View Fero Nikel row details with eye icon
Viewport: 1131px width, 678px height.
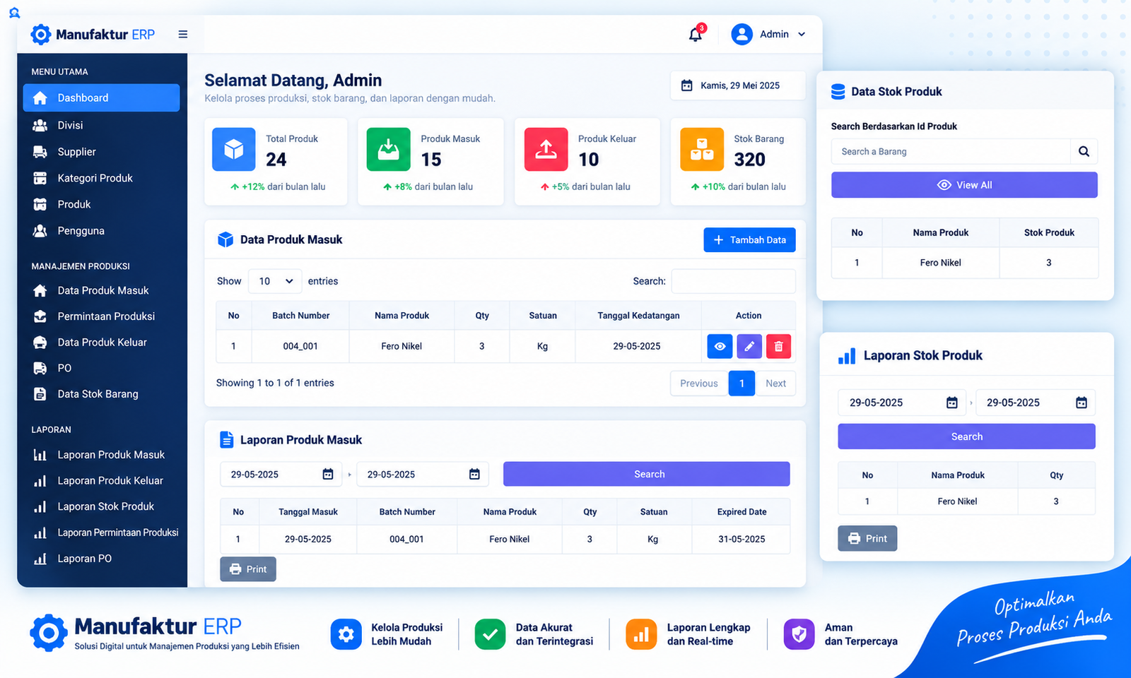click(x=720, y=346)
